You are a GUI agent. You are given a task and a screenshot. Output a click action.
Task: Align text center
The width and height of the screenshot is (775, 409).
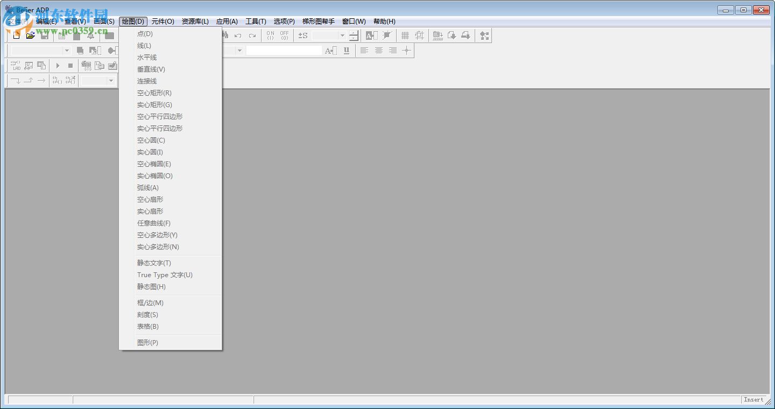(379, 51)
